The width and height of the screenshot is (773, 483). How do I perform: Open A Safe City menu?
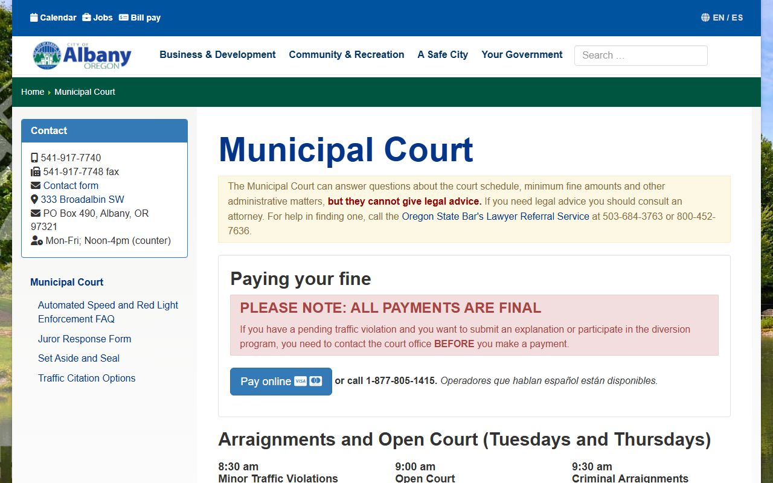443,54
